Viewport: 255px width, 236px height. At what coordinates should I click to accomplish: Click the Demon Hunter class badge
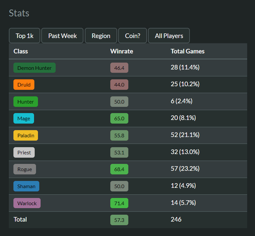coord(34,68)
